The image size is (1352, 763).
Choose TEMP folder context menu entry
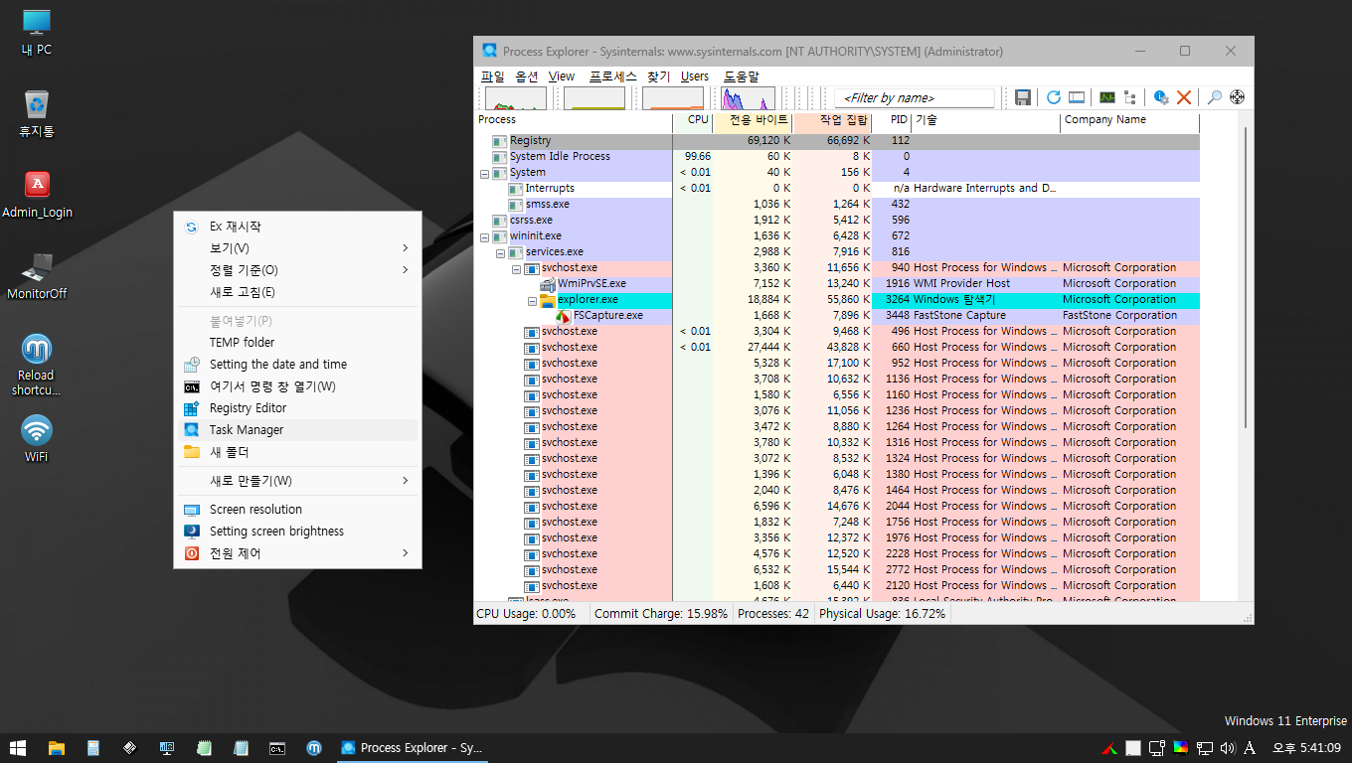(297, 343)
